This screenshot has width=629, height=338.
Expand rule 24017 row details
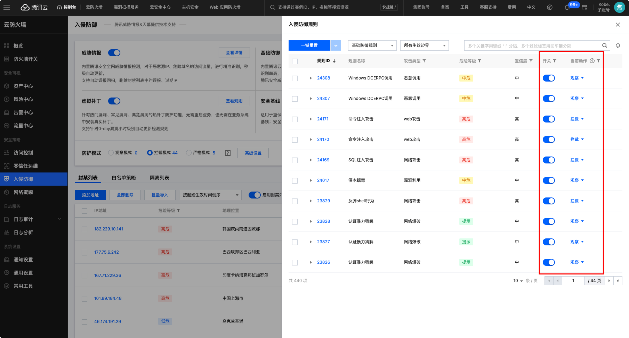(311, 180)
